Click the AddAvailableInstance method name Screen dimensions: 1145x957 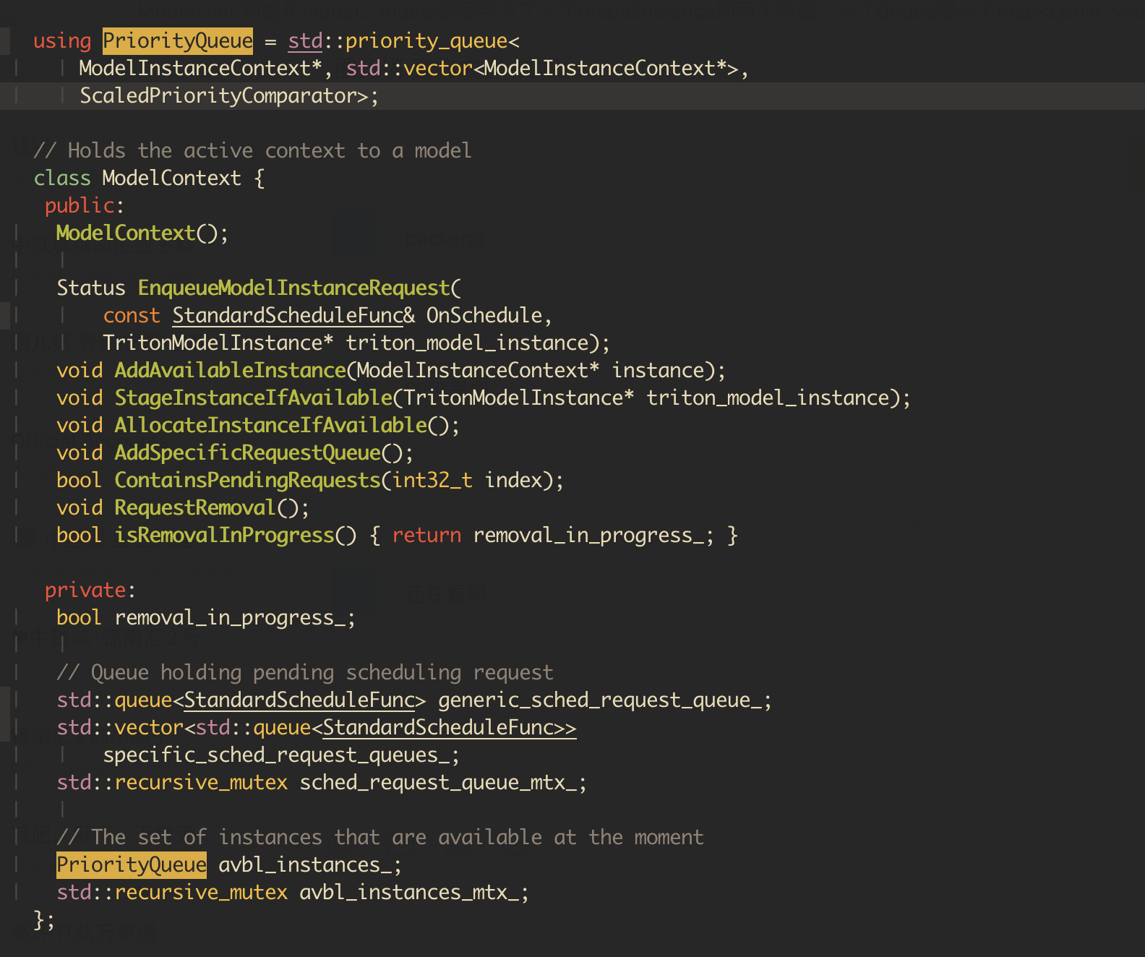point(231,371)
